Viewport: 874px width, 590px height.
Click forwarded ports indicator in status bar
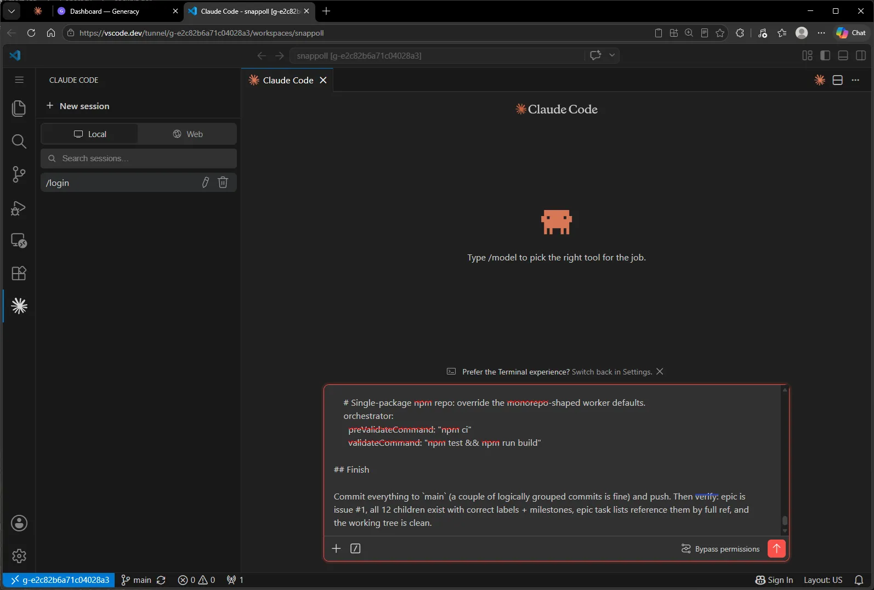tap(235, 580)
